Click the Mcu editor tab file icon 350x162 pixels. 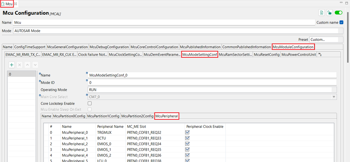pyautogui.click(x=3, y=4)
